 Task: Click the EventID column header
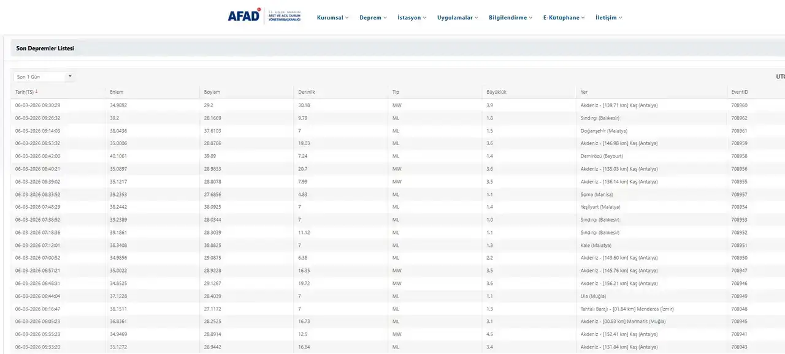[739, 91]
